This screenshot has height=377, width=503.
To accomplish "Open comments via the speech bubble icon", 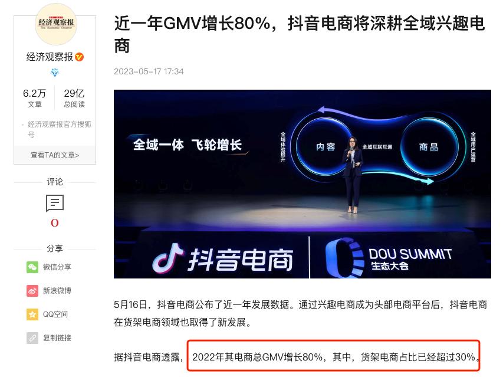I will pos(55,203).
